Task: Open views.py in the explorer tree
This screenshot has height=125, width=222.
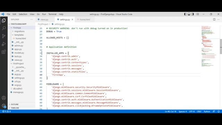Action: click(x=18, y=60)
